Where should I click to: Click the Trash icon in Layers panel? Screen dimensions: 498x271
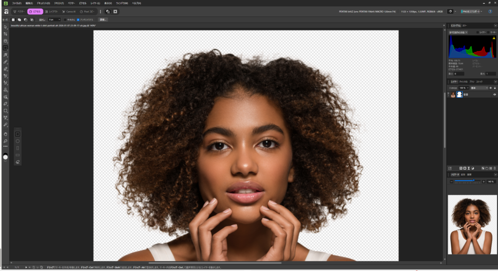click(494, 168)
